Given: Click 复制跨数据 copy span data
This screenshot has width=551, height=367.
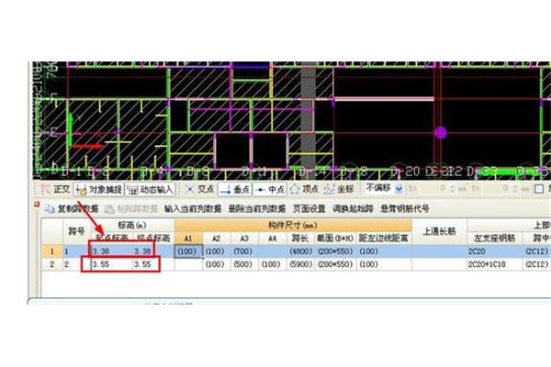Looking at the screenshot, I should tap(72, 209).
